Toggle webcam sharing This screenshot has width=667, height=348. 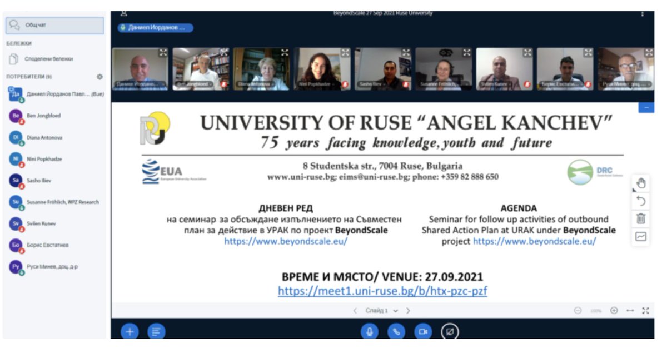coord(423,331)
